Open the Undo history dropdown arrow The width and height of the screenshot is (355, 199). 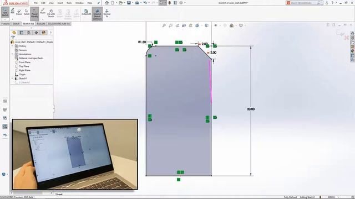(149, 3)
